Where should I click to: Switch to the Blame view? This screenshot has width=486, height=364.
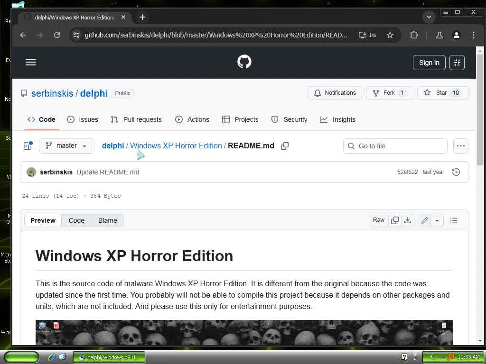(x=108, y=220)
